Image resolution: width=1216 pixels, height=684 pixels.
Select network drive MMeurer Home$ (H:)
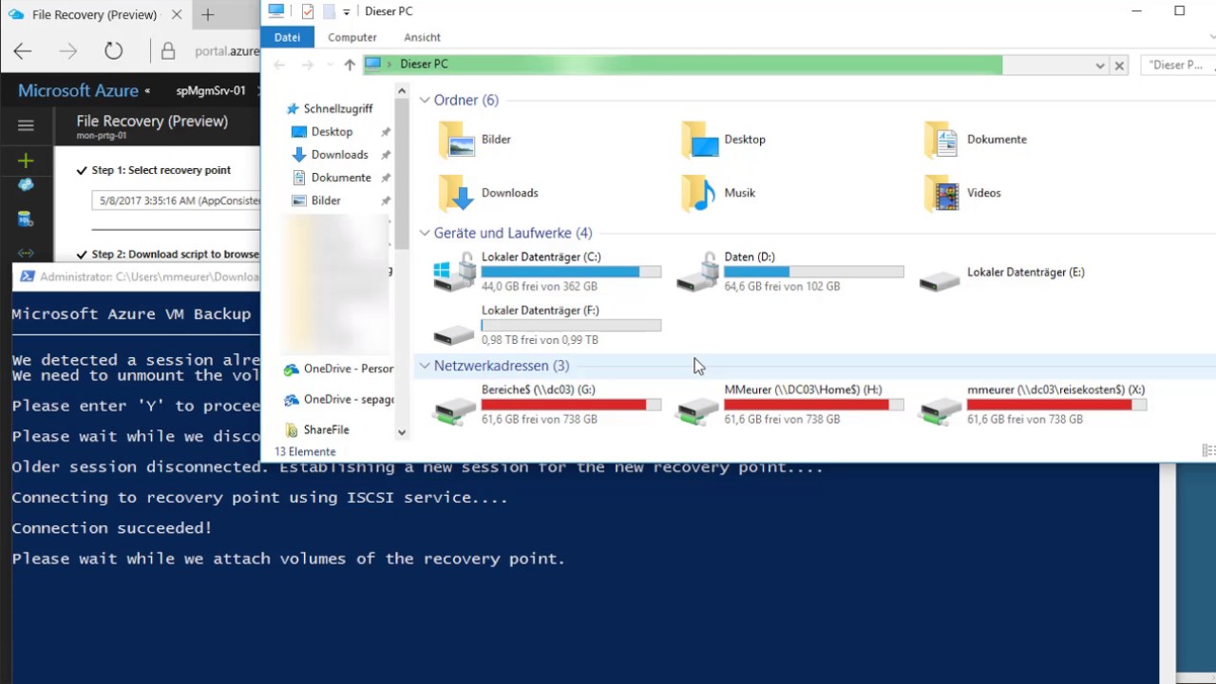click(789, 405)
